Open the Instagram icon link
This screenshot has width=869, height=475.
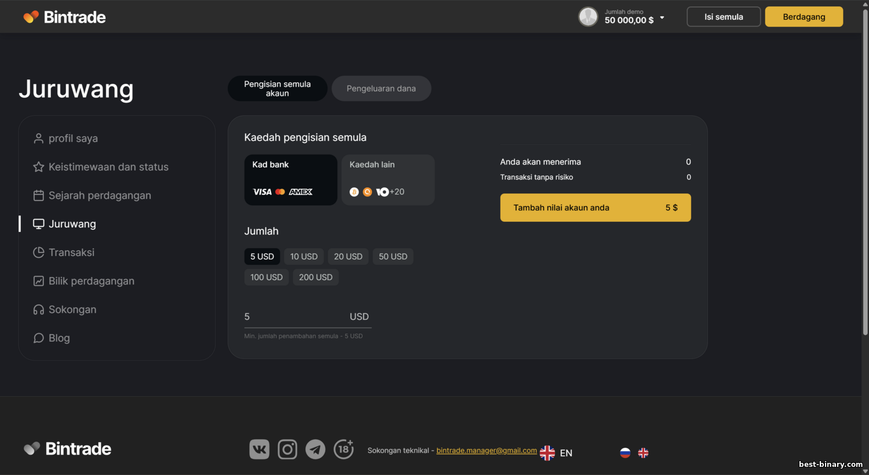point(287,450)
